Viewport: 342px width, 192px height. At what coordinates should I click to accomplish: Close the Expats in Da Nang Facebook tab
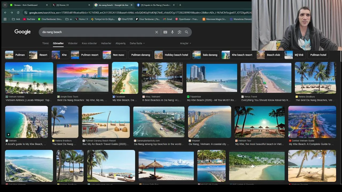pos(174,5)
